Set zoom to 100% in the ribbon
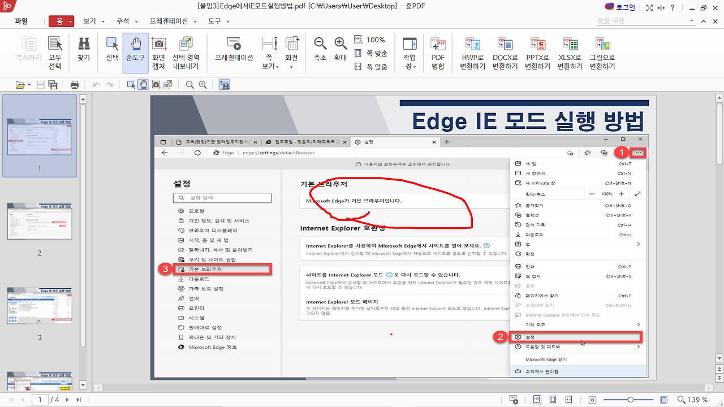The width and height of the screenshot is (724, 407). 370,40
